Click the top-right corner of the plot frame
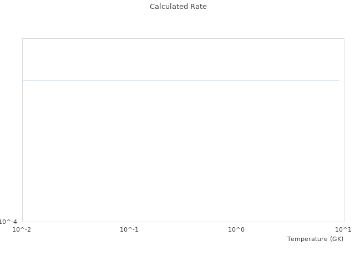This screenshot has height=266, width=355. pyautogui.click(x=344, y=38)
